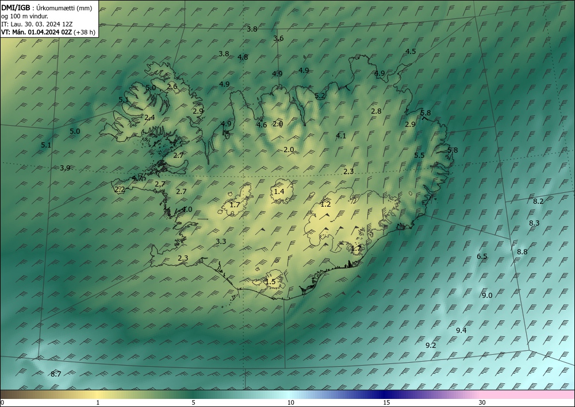
Task: Click the precipitation value 4.8
Action: pos(243,57)
